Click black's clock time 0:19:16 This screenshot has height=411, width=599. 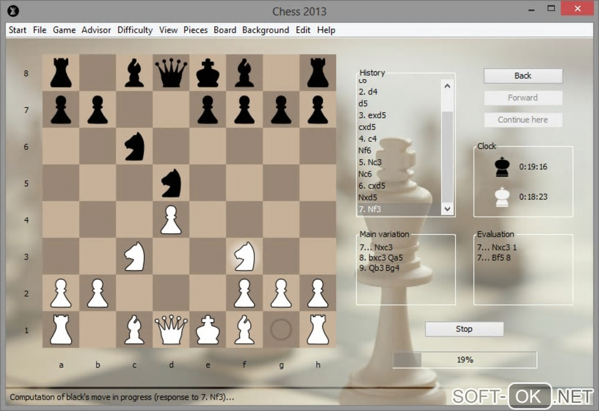[x=533, y=167]
